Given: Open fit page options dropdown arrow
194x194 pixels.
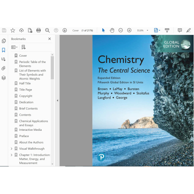Looking at the screenshot, I should pyautogui.click(x=159, y=30).
